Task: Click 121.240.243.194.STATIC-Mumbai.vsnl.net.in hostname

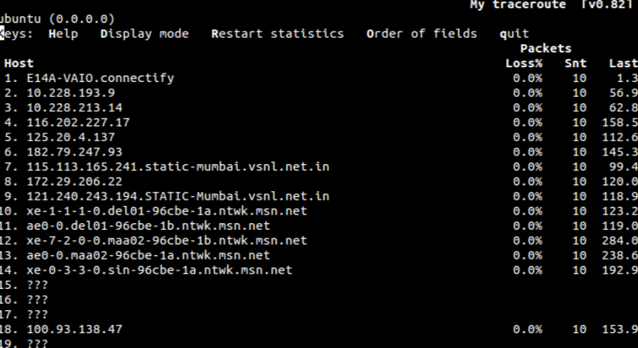Action: (177, 196)
